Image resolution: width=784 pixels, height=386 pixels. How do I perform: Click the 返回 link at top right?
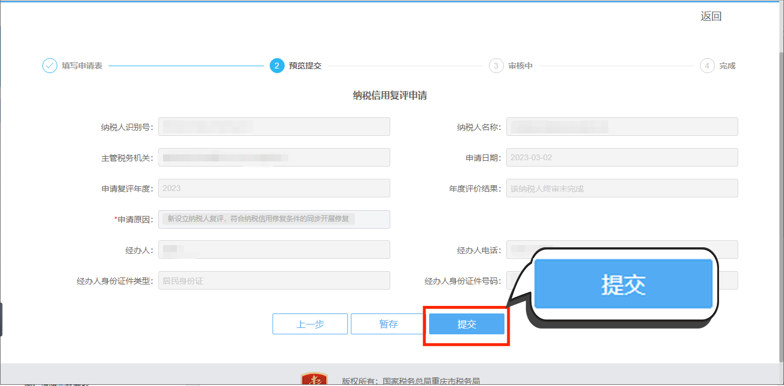pos(711,16)
